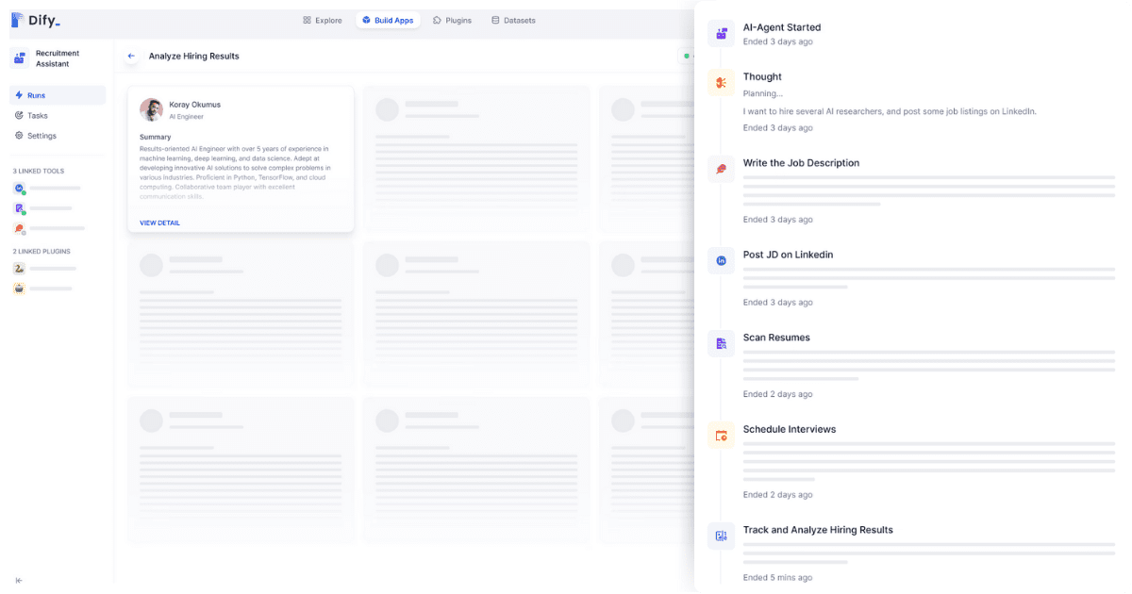This screenshot has width=1132, height=594.
Task: Open the Explore tab
Action: point(323,20)
